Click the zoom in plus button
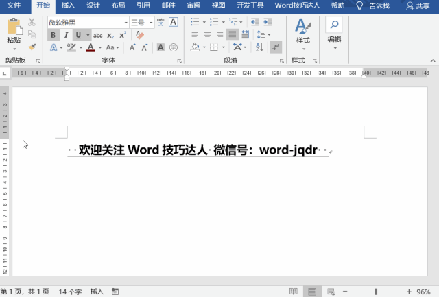 coord(409,292)
